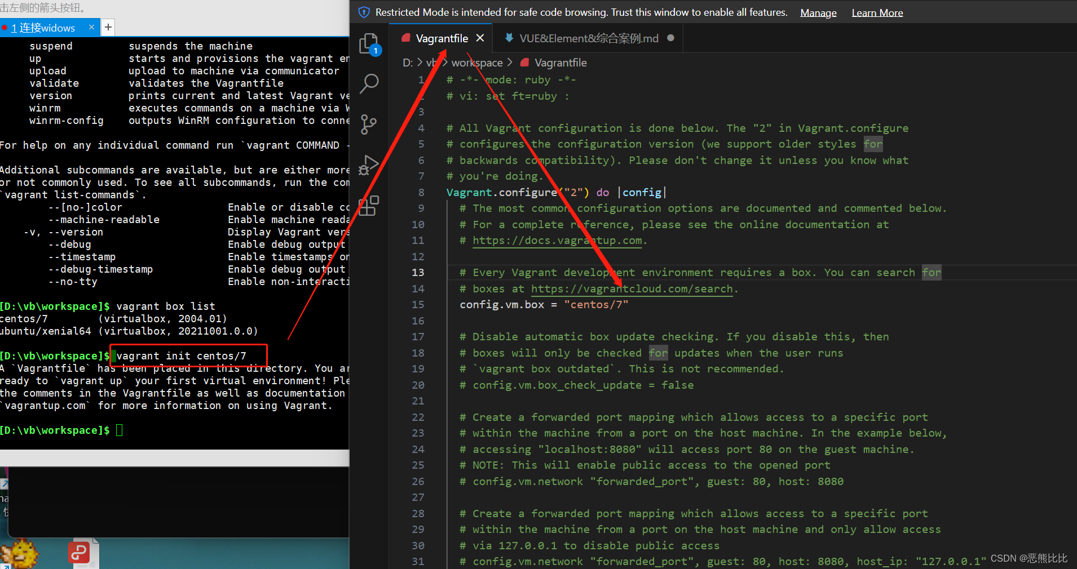Image resolution: width=1077 pixels, height=569 pixels.
Task: Click the Vagrantfile tab's ruby file icon
Action: [x=405, y=38]
